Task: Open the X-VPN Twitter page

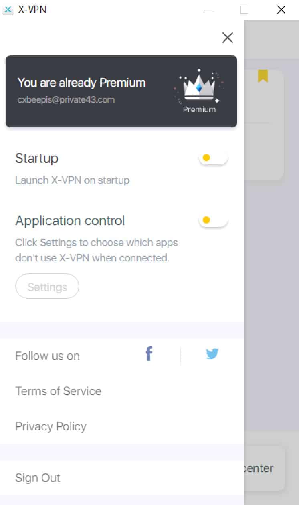Action: pyautogui.click(x=212, y=354)
